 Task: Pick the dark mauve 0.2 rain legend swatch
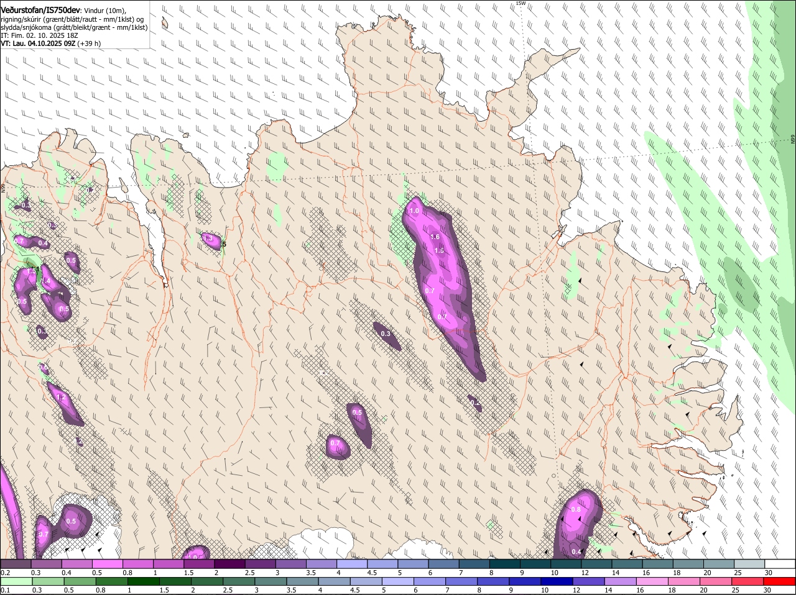(16, 564)
